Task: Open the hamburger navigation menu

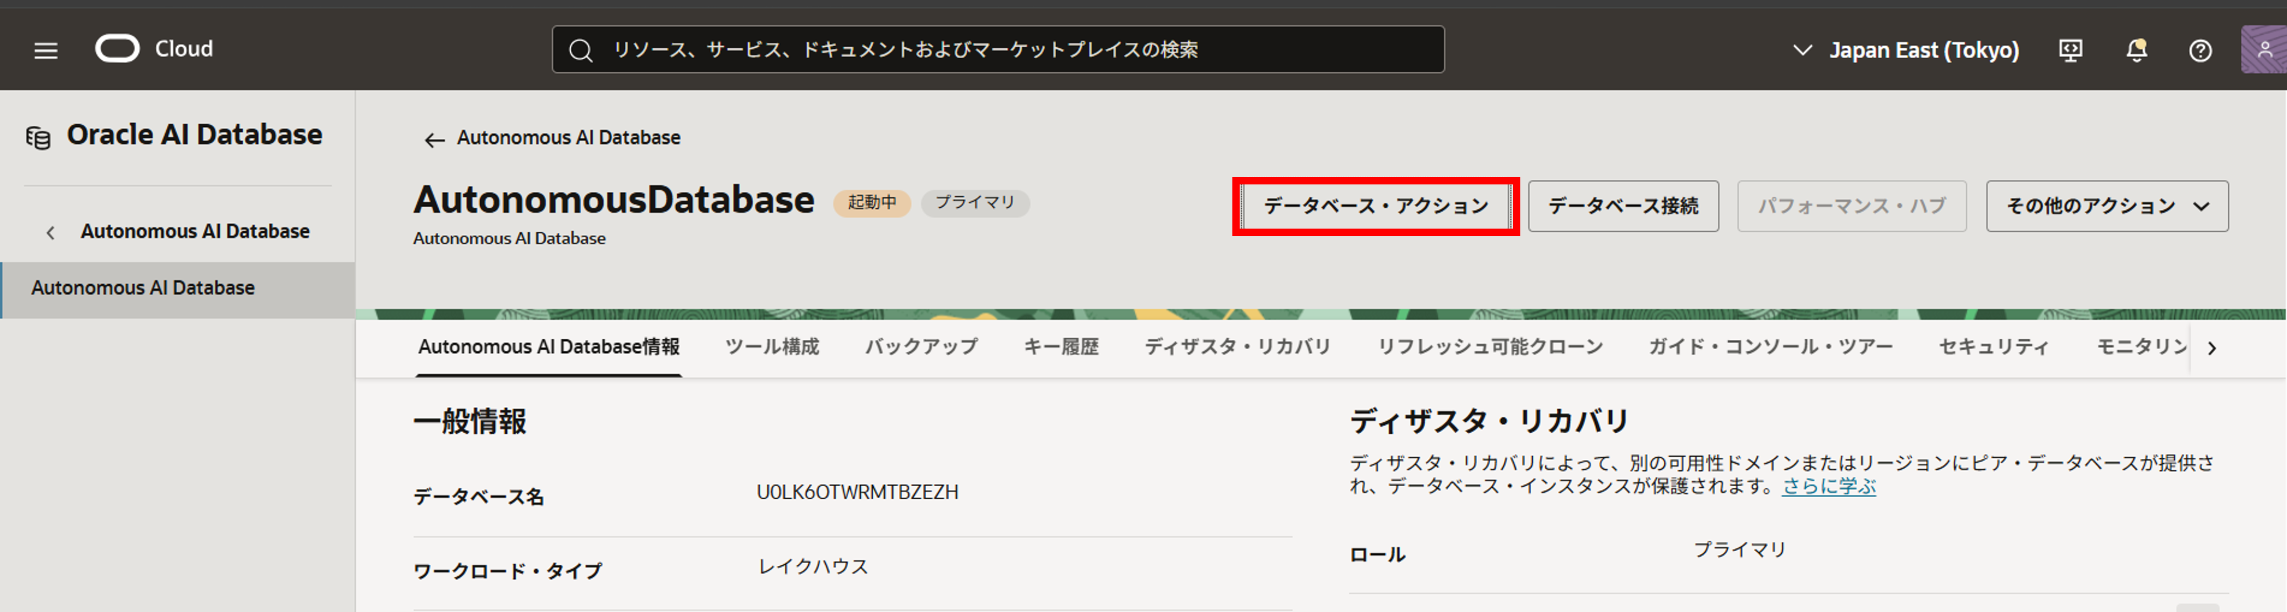Action: 45,50
